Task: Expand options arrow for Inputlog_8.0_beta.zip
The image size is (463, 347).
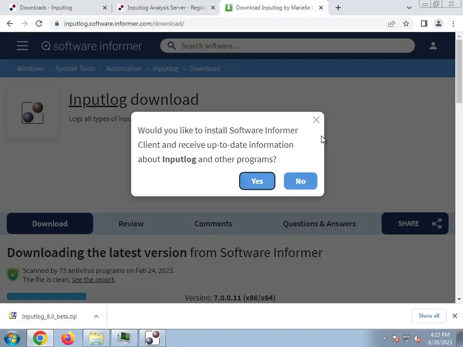Action: (96, 316)
